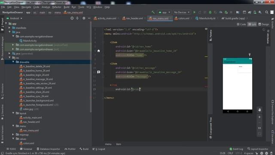Expand the manifests folder
This screenshot has width=275, height=155.
coord(9,28)
